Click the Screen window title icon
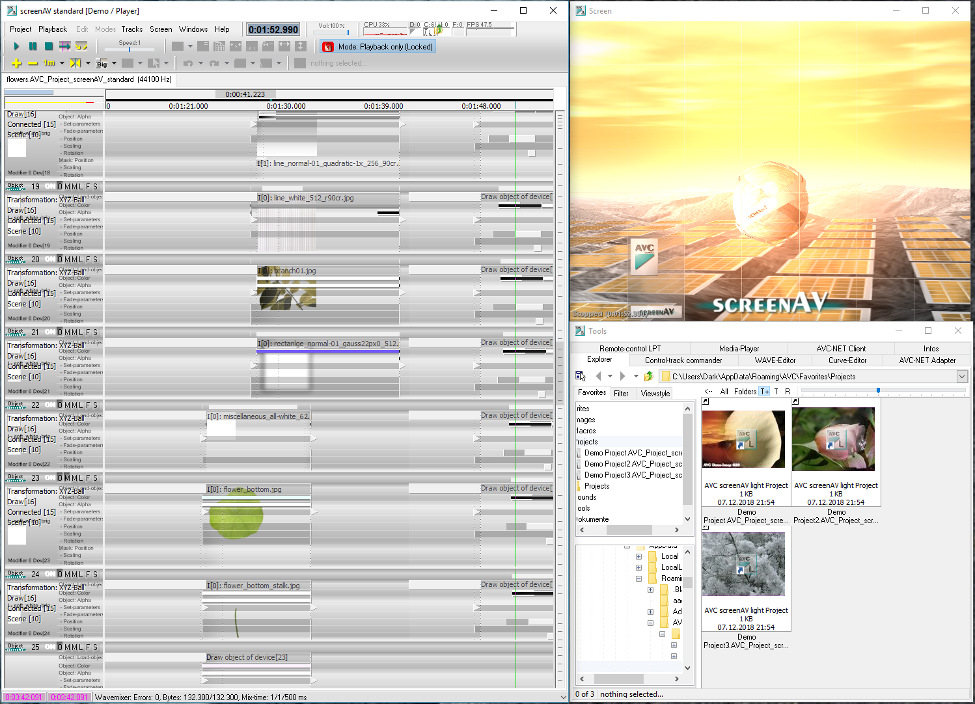The width and height of the screenshot is (975, 704). [581, 11]
